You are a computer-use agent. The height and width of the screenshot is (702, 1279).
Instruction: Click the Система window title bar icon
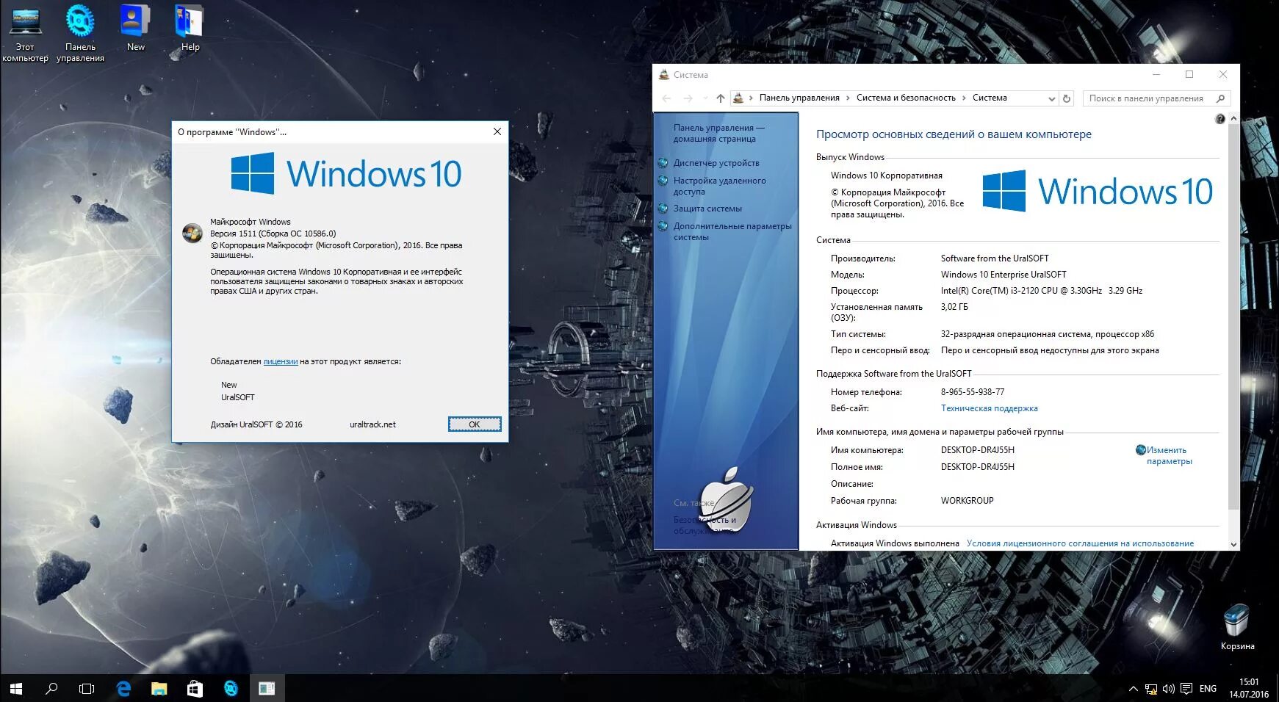click(x=664, y=74)
